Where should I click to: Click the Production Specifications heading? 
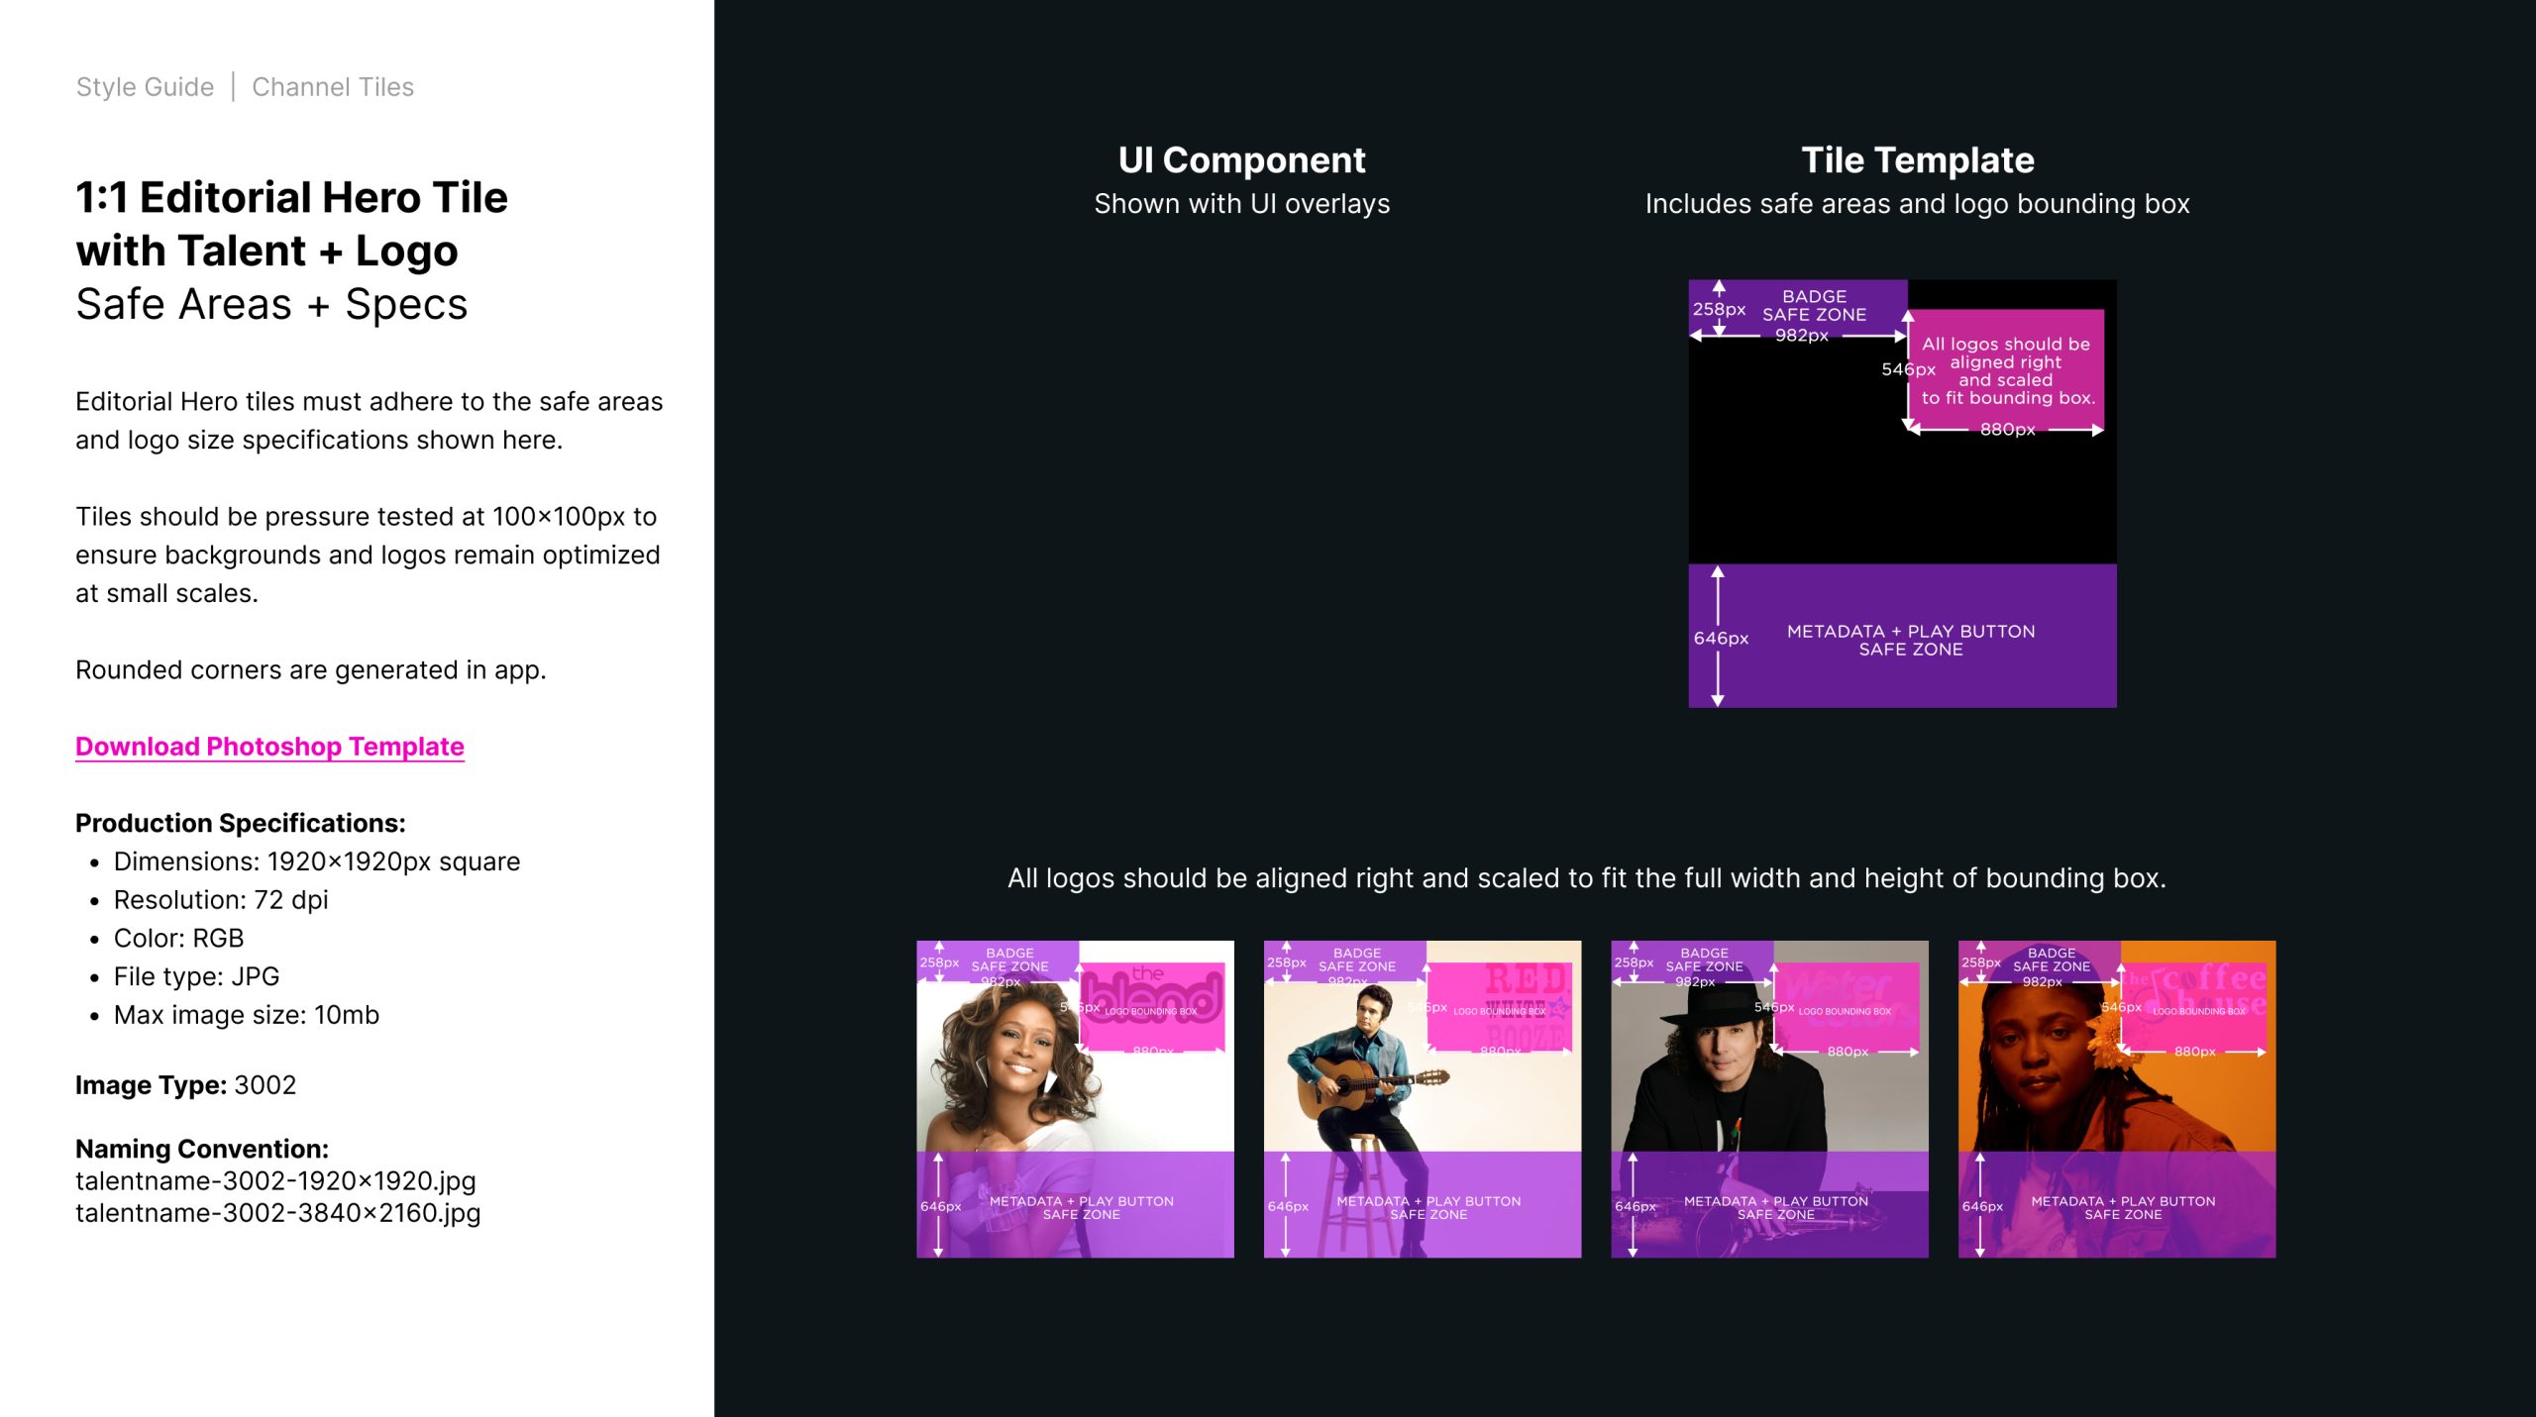(241, 823)
